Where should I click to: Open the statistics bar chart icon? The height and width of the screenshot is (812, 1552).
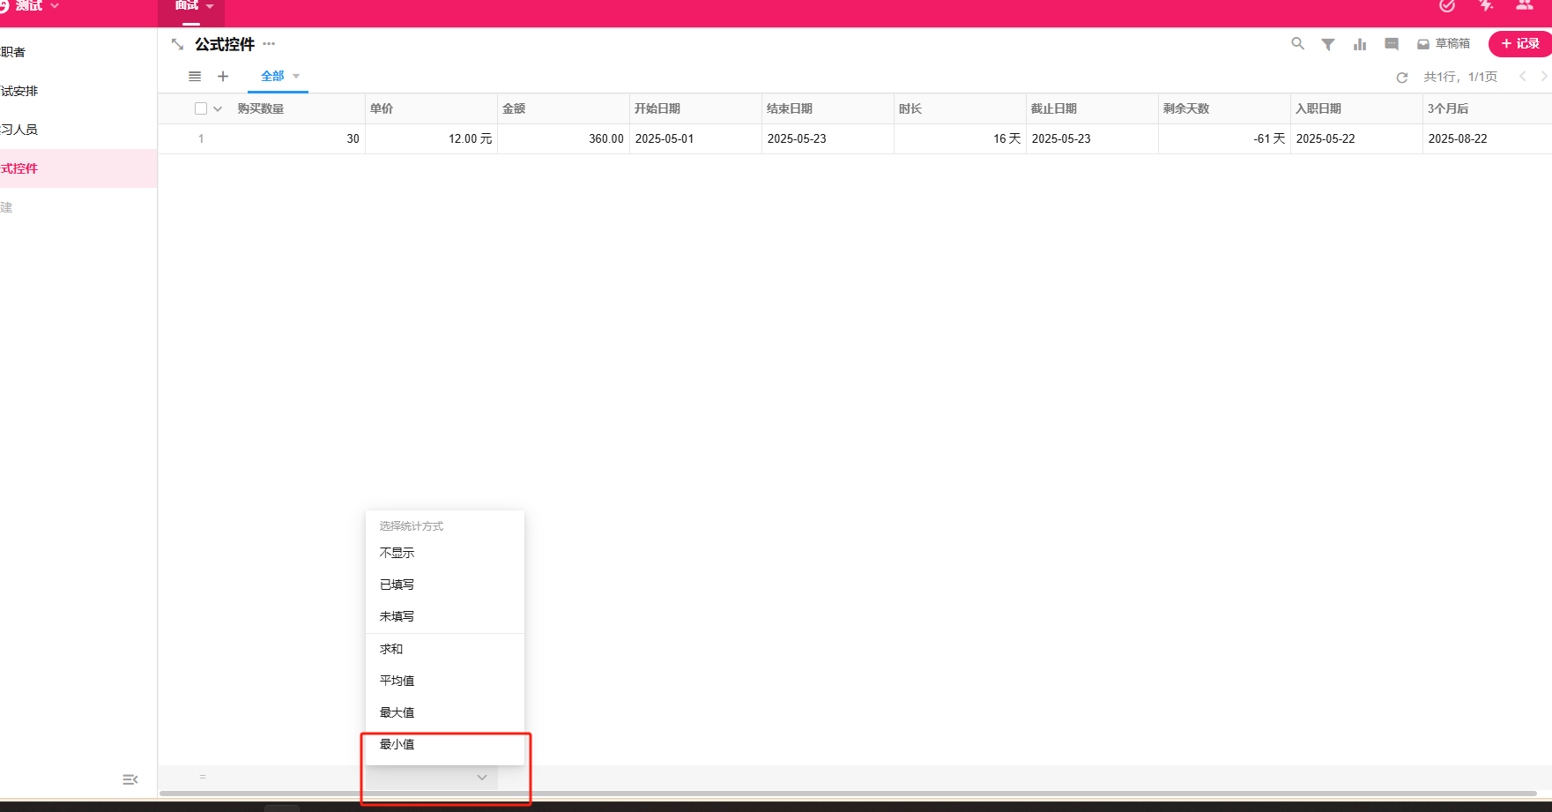tap(1360, 44)
